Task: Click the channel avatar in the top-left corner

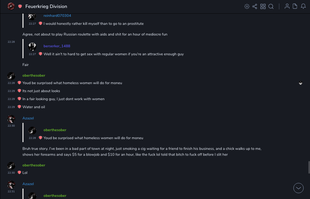Action: [11, 6]
